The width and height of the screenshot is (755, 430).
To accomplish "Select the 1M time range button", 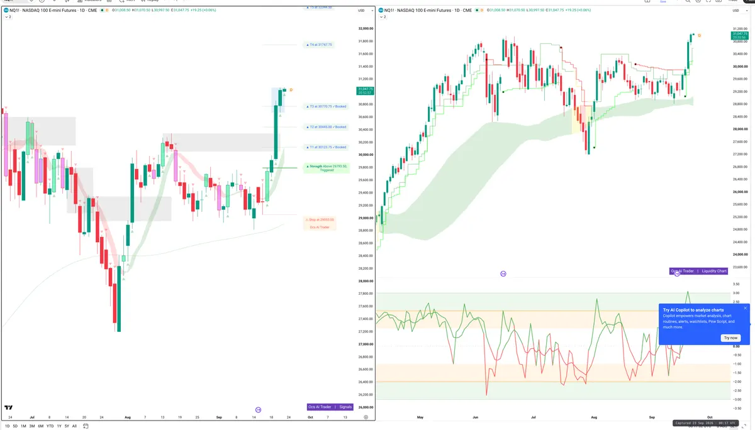I will tap(23, 426).
